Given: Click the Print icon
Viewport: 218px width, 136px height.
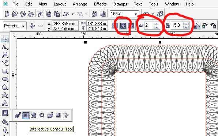Looking at the screenshot, I should 31,14.
